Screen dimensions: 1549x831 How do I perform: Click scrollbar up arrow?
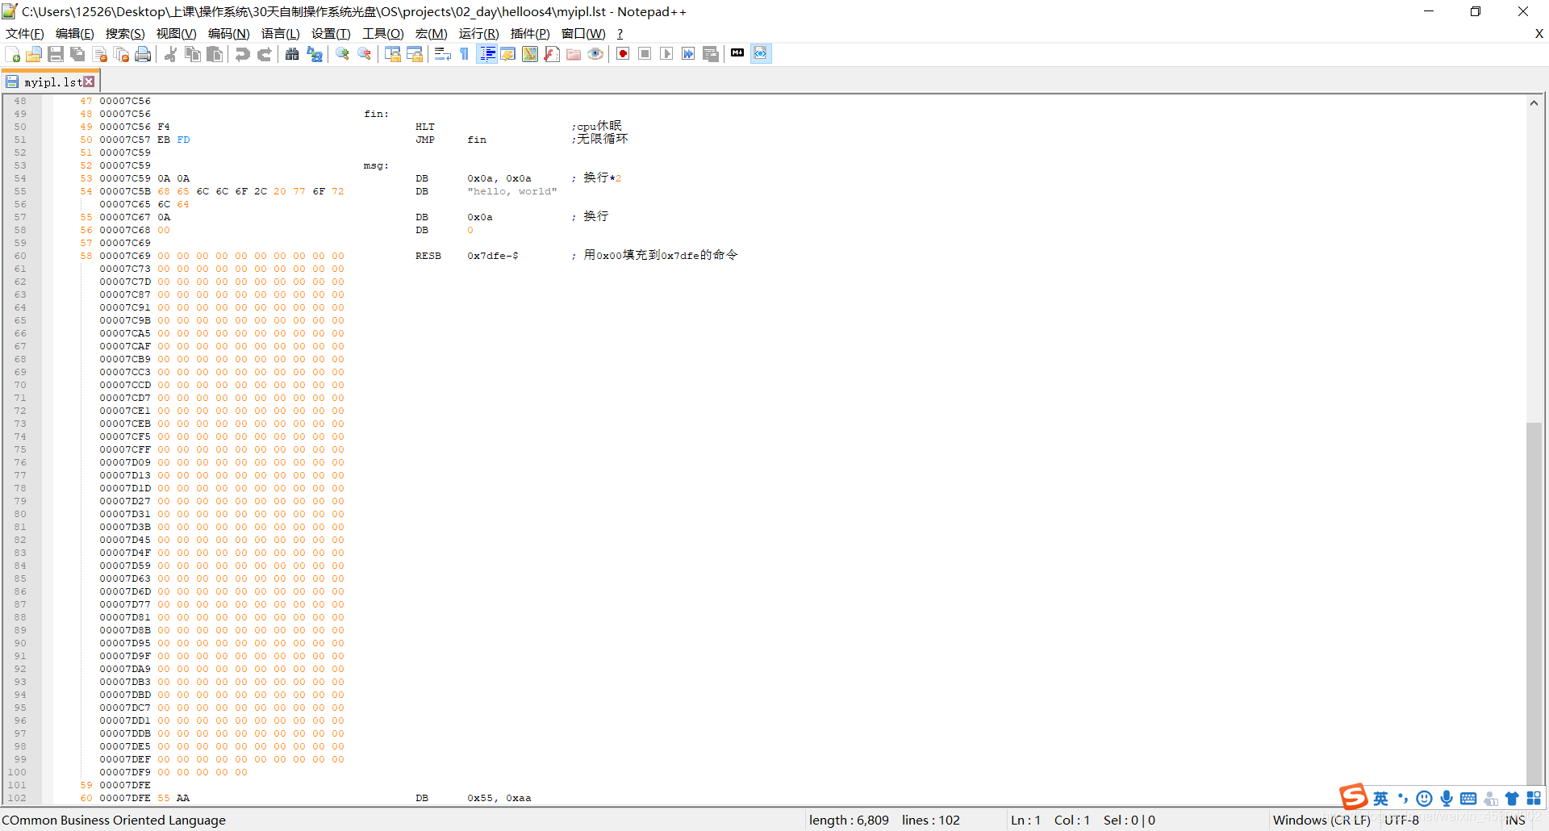[1534, 102]
